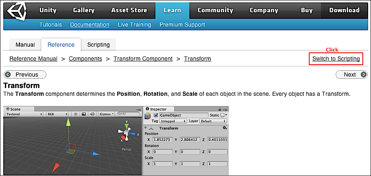Viewport: 371px width, 176px height.
Task: Click the red X axis arrow
Action: pyautogui.click(x=56, y=167)
